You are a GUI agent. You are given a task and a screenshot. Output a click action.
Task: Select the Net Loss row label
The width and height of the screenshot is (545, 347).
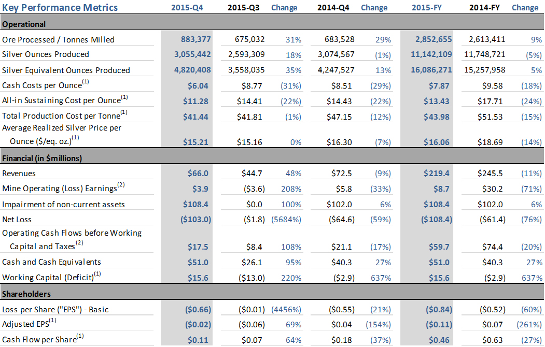tap(17, 219)
